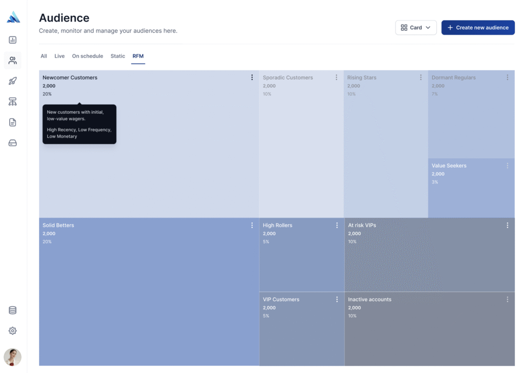Viewport: 525px width, 373px height.
Task: Click the Inactive accounts title
Action: click(370, 299)
